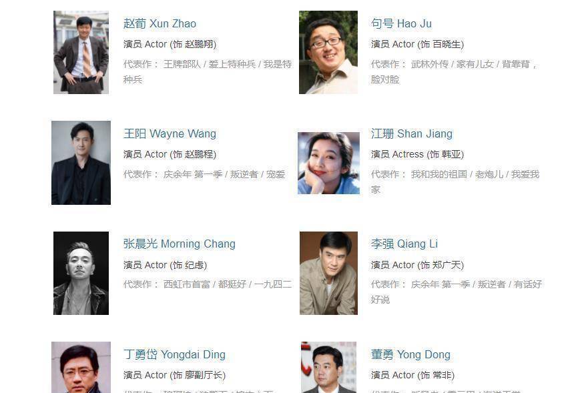Click Xun Zhao's portrait photo
The height and width of the screenshot is (393, 574).
click(x=81, y=52)
